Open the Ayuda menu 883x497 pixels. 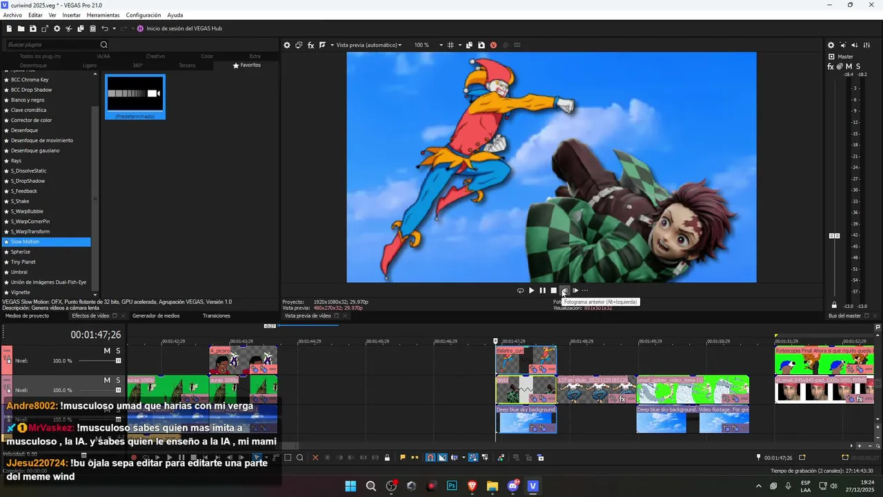coord(175,15)
